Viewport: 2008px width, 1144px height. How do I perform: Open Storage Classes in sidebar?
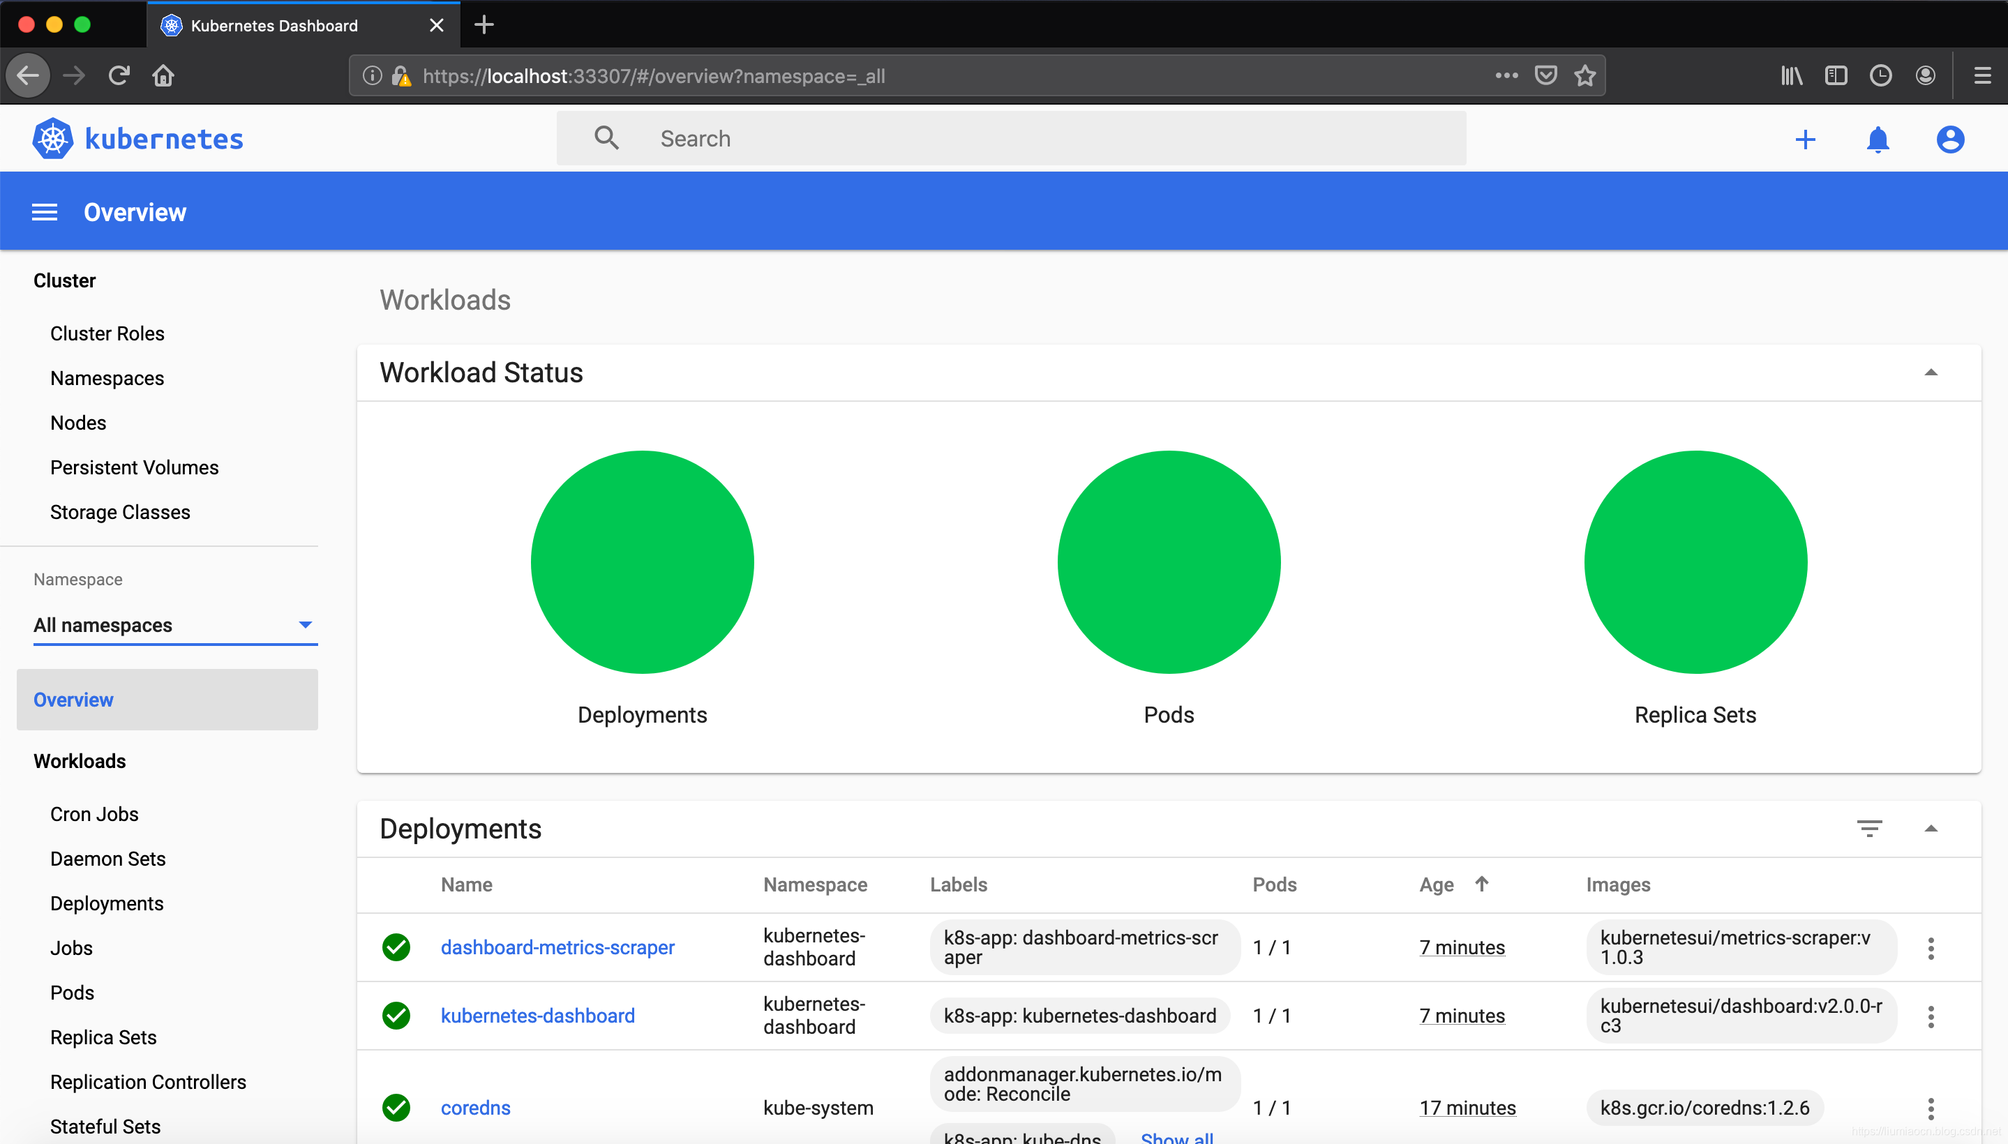point(120,512)
